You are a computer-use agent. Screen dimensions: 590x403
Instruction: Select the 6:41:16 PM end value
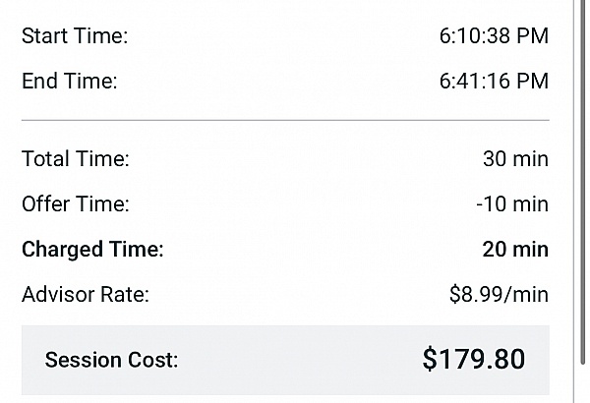click(x=493, y=82)
